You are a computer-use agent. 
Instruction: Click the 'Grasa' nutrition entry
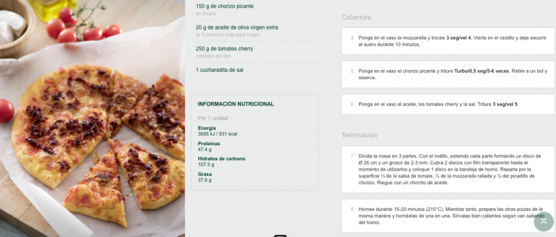(205, 177)
